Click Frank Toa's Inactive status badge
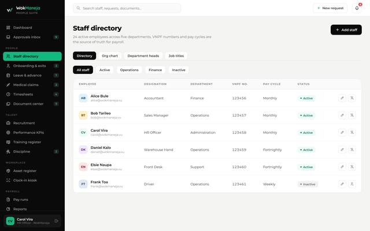 (308, 184)
